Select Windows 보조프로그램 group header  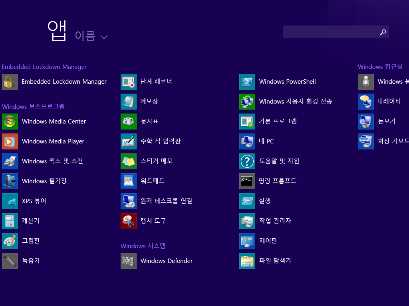(x=34, y=106)
